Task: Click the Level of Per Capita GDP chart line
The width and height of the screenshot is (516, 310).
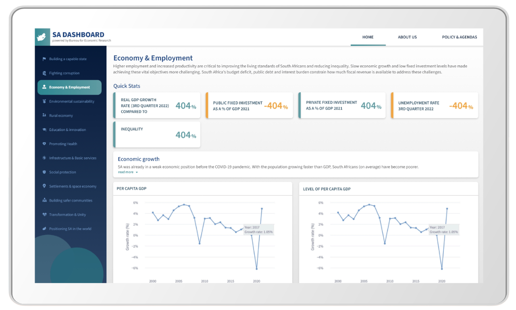Action: (x=393, y=237)
